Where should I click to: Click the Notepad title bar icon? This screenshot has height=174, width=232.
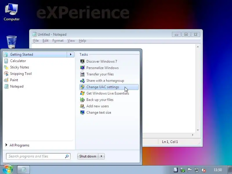[34, 34]
